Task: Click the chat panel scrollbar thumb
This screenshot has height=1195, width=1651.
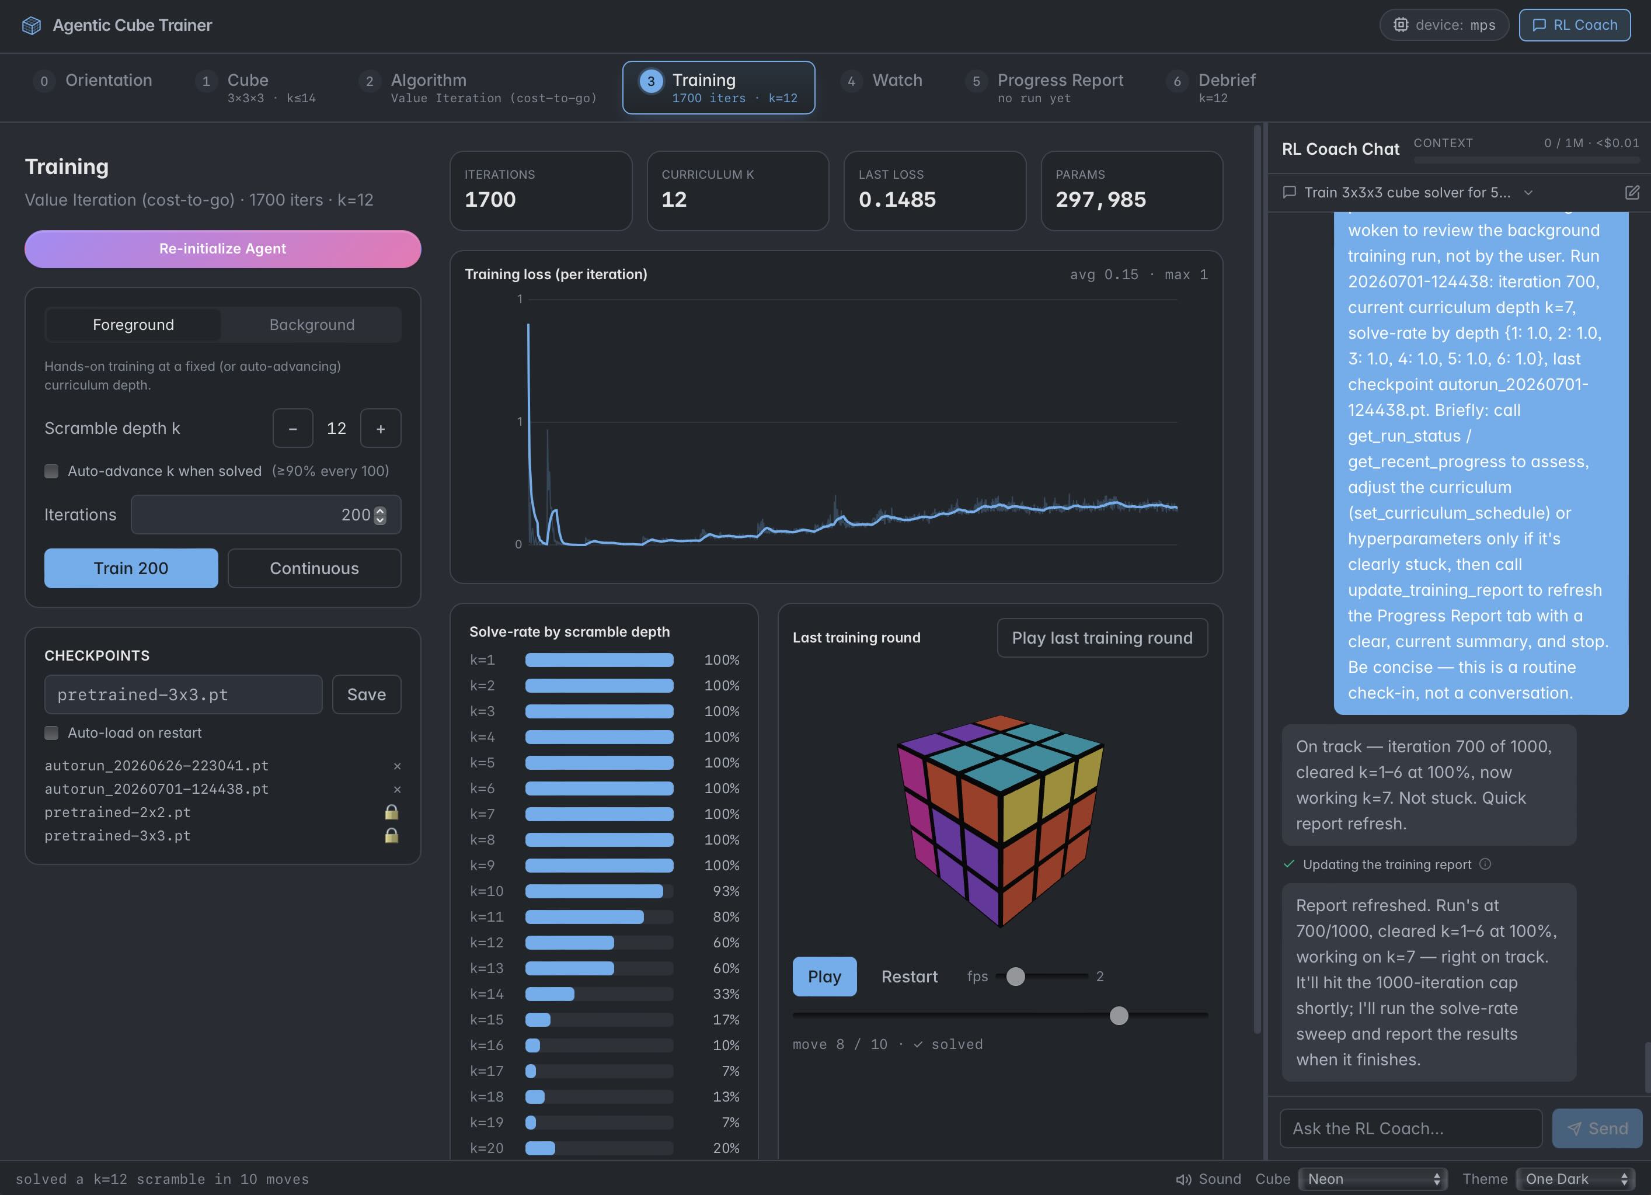Action: [x=1647, y=1068]
